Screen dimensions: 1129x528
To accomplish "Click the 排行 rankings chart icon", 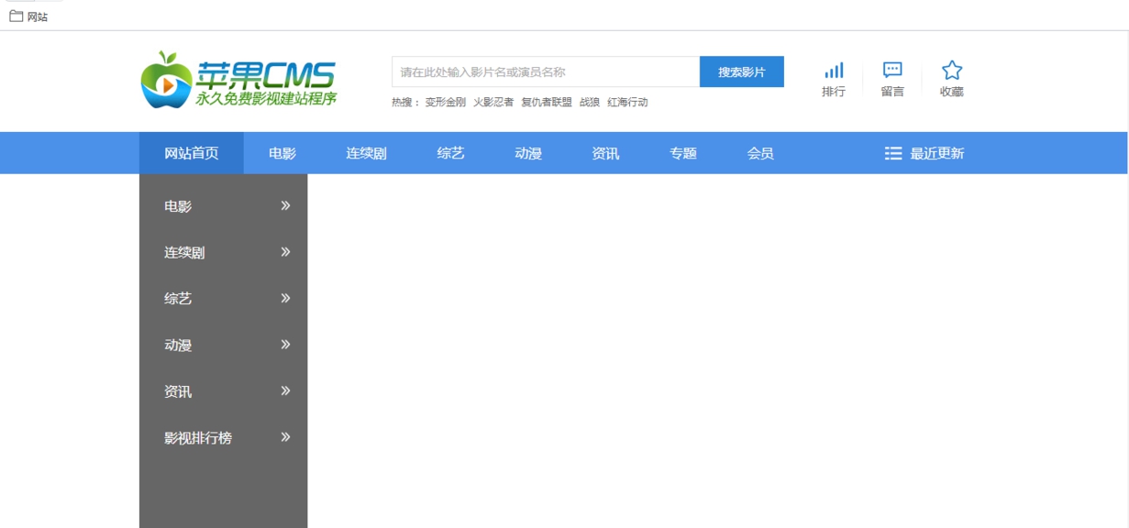I will [833, 70].
